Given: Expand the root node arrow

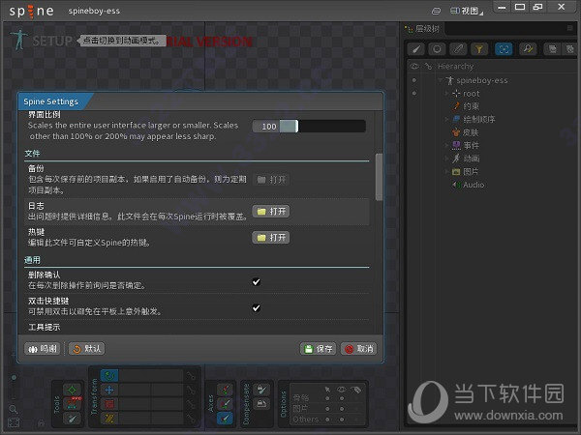Looking at the screenshot, I should 447,93.
